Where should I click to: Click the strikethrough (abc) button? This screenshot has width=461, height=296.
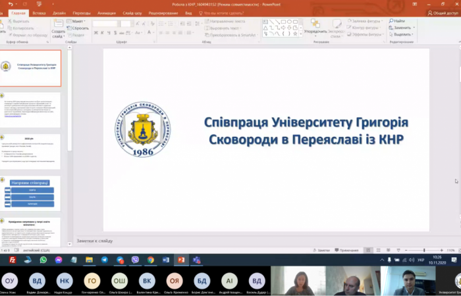[122, 33]
